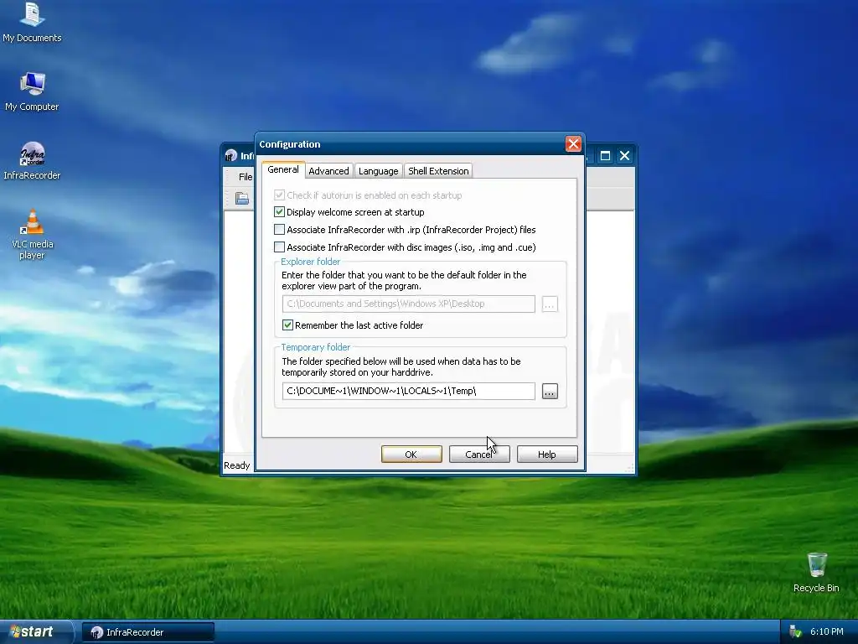
Task: Click the open folder toolbar icon in InfraRecorder
Action: [242, 198]
